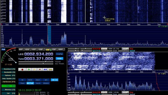This screenshot has height=95, width=168.
Task: Toggle NR noise reduction
Action: coord(22,80)
